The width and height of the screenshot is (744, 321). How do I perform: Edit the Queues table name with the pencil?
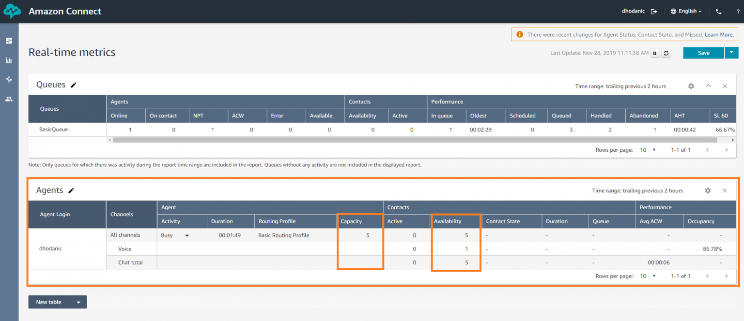(x=74, y=85)
